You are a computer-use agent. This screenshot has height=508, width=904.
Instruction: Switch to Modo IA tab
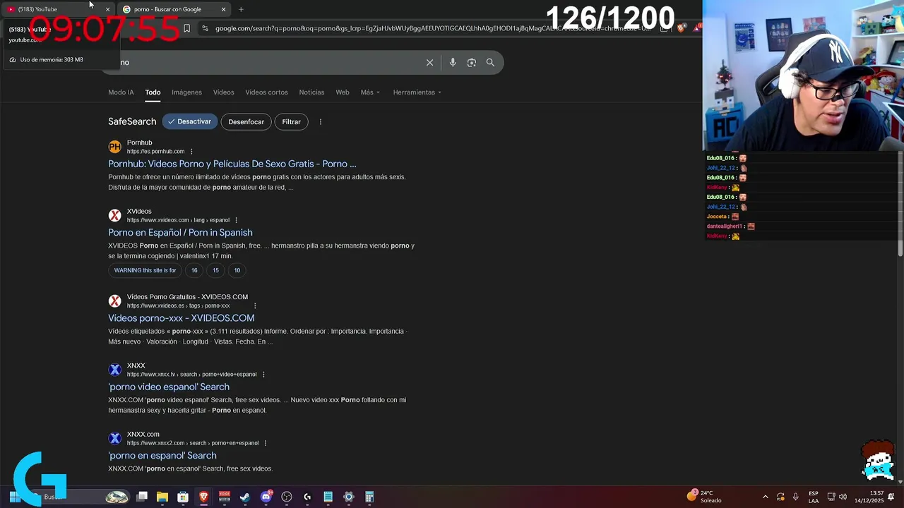click(x=121, y=92)
